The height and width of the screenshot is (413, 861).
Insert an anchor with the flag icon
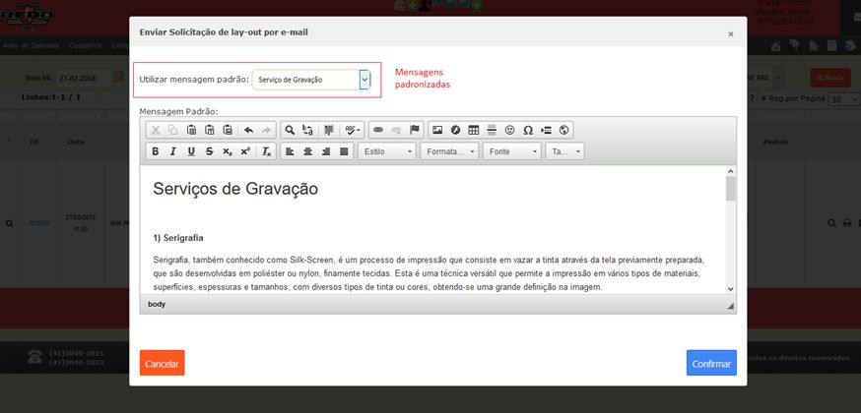point(415,130)
